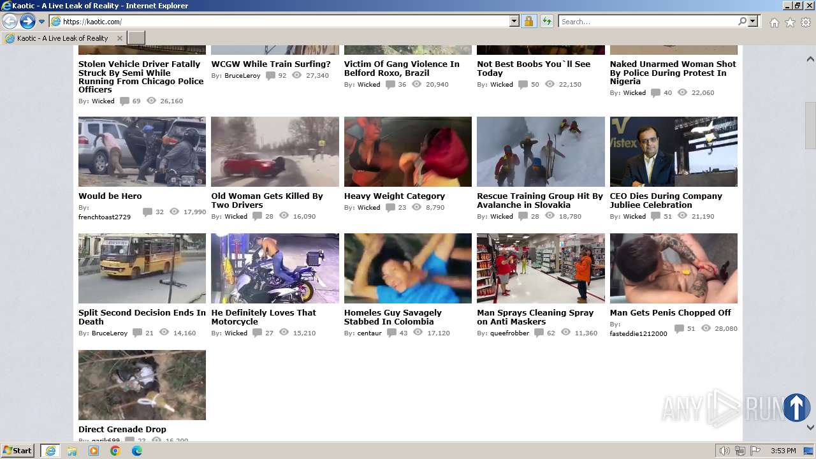Image resolution: width=816 pixels, height=459 pixels.
Task: Open the 'Would be Hero' video thumbnail
Action: point(142,152)
